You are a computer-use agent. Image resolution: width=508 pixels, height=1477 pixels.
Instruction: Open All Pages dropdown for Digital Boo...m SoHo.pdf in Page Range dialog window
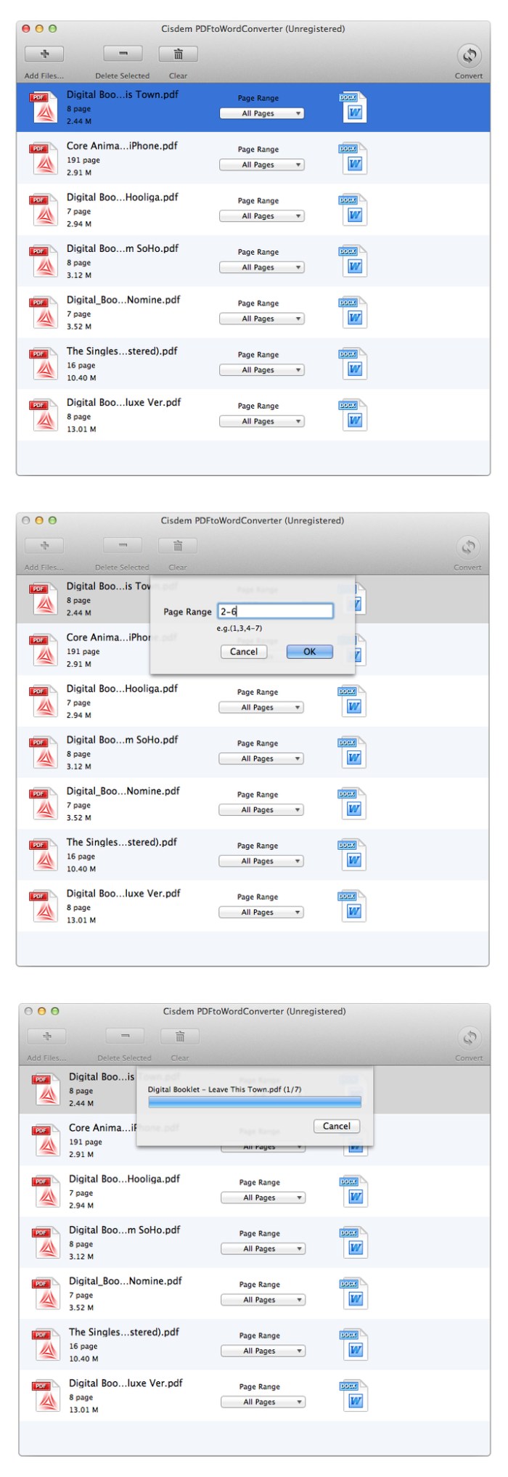tap(261, 759)
